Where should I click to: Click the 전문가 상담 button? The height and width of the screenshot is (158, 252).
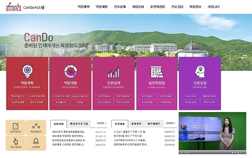(209, 102)
